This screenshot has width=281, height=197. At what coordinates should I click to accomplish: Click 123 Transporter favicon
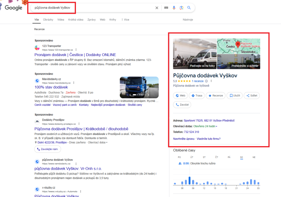coord(37,48)
